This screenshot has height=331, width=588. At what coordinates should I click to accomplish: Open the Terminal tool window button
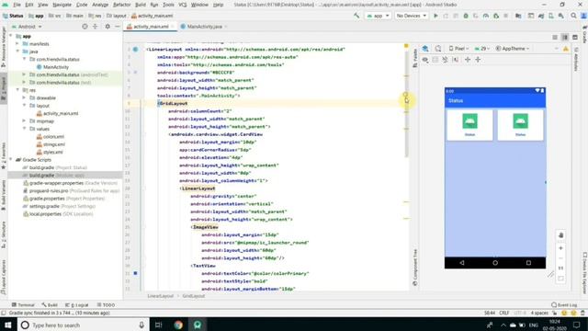coord(23,305)
